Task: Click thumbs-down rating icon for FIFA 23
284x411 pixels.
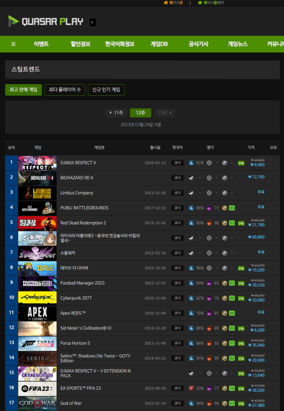Action: pyautogui.click(x=191, y=388)
